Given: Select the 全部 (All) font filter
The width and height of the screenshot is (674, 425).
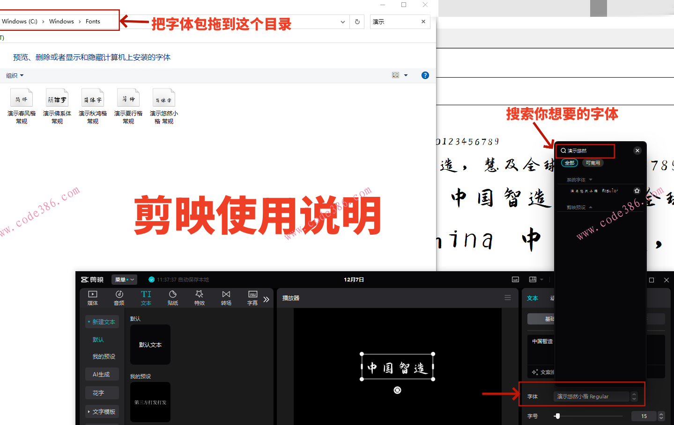Looking at the screenshot, I should 570,163.
